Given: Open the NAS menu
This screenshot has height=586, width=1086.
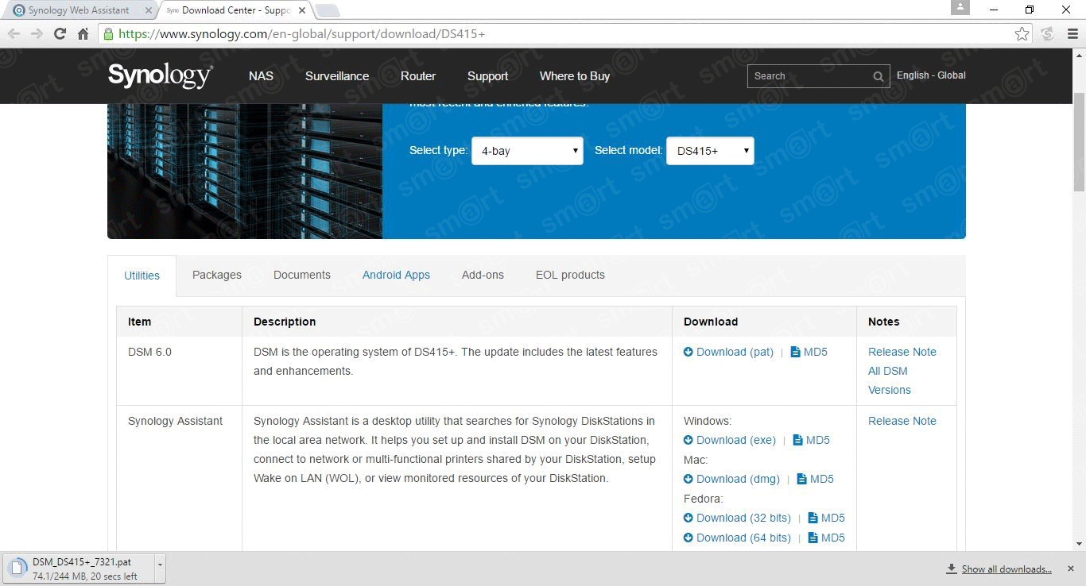Looking at the screenshot, I should (261, 76).
